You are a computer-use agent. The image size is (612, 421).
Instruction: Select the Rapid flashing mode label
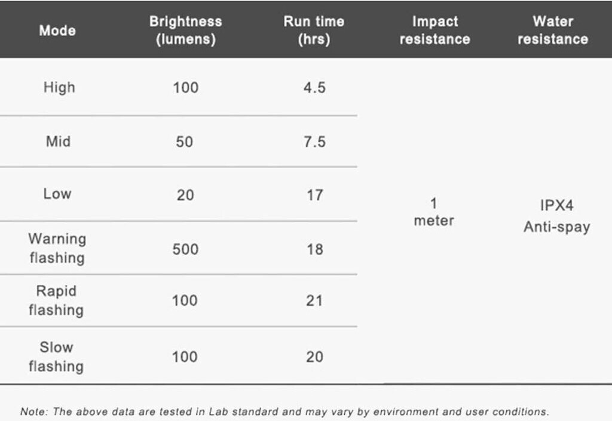point(56,301)
